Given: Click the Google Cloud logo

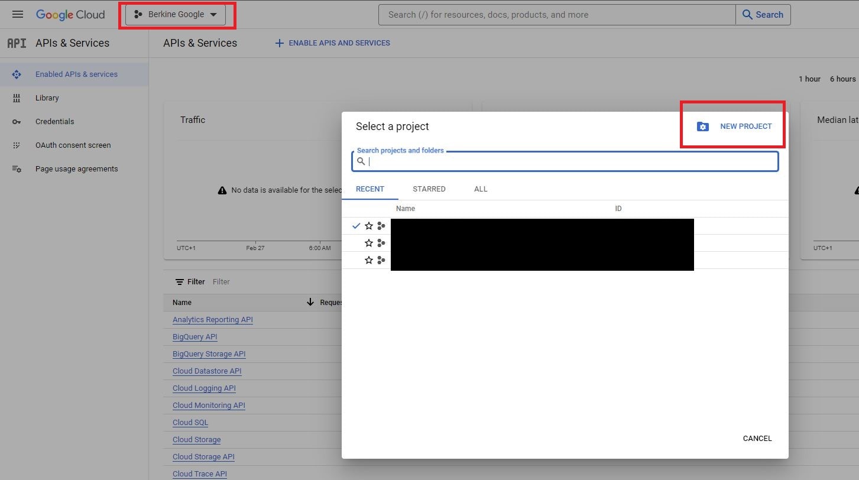Looking at the screenshot, I should [70, 15].
